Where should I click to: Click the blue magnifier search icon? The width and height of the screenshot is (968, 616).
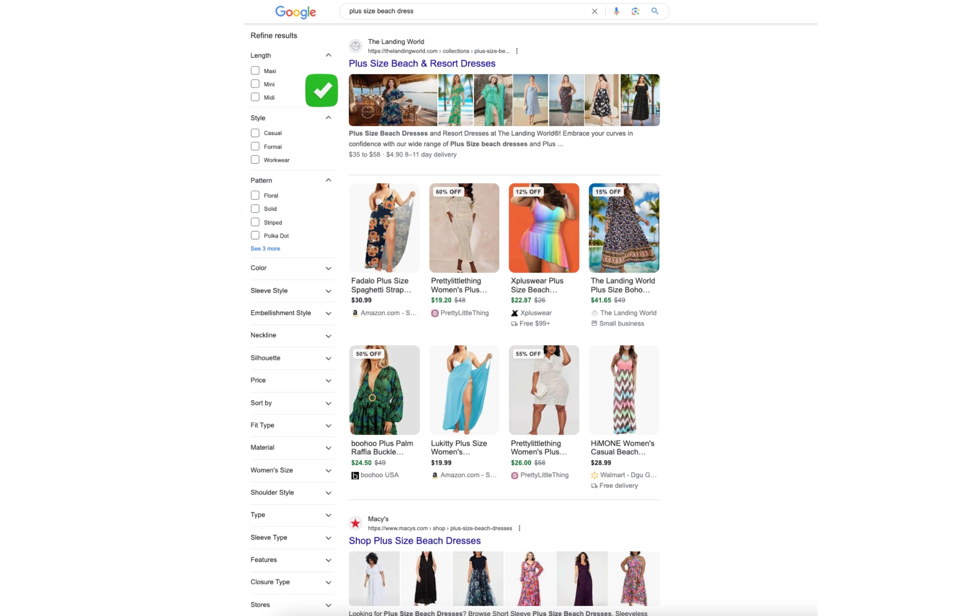pyautogui.click(x=655, y=11)
